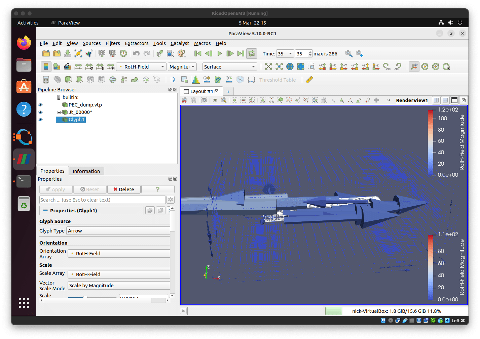Open the Magnitude component dropdown

click(x=182, y=67)
